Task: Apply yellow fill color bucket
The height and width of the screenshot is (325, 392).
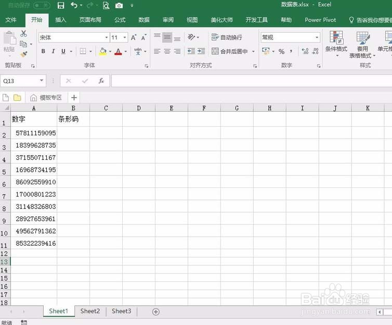Action: 103,51
